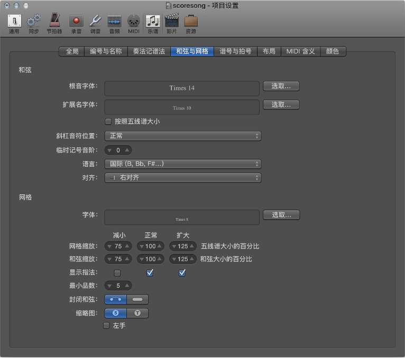
Task: Click 选取 button for 根音字体
Action: (281, 86)
